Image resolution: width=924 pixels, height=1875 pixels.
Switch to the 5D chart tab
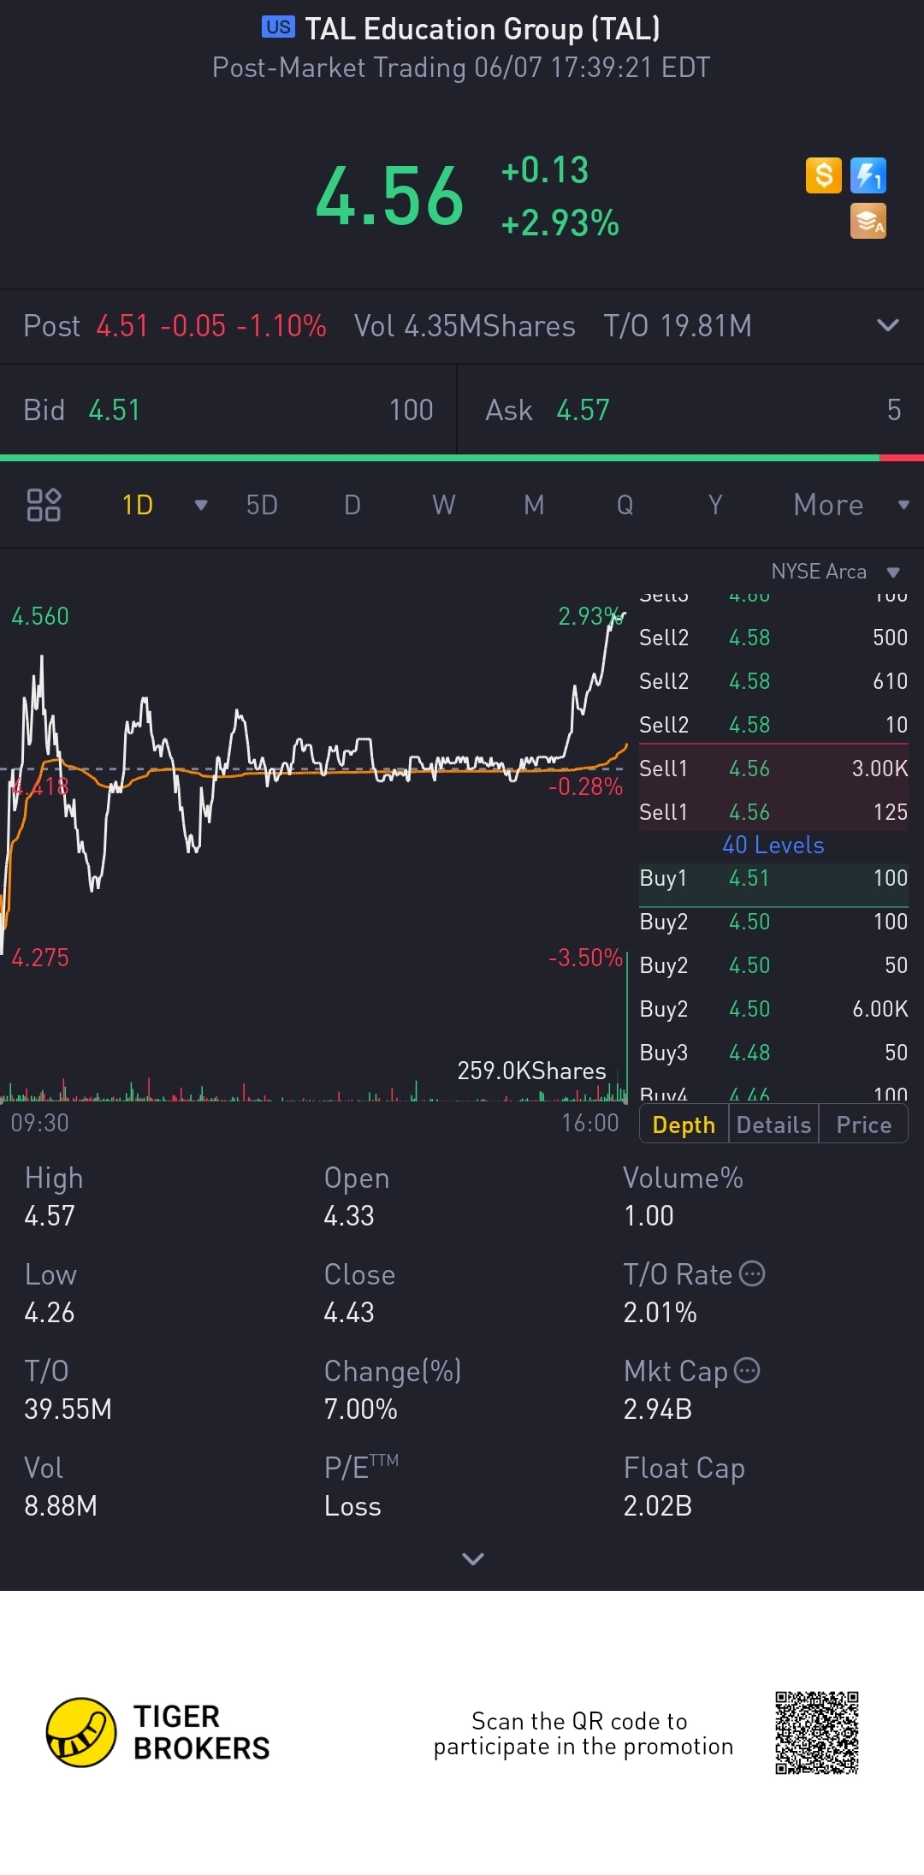click(x=262, y=505)
